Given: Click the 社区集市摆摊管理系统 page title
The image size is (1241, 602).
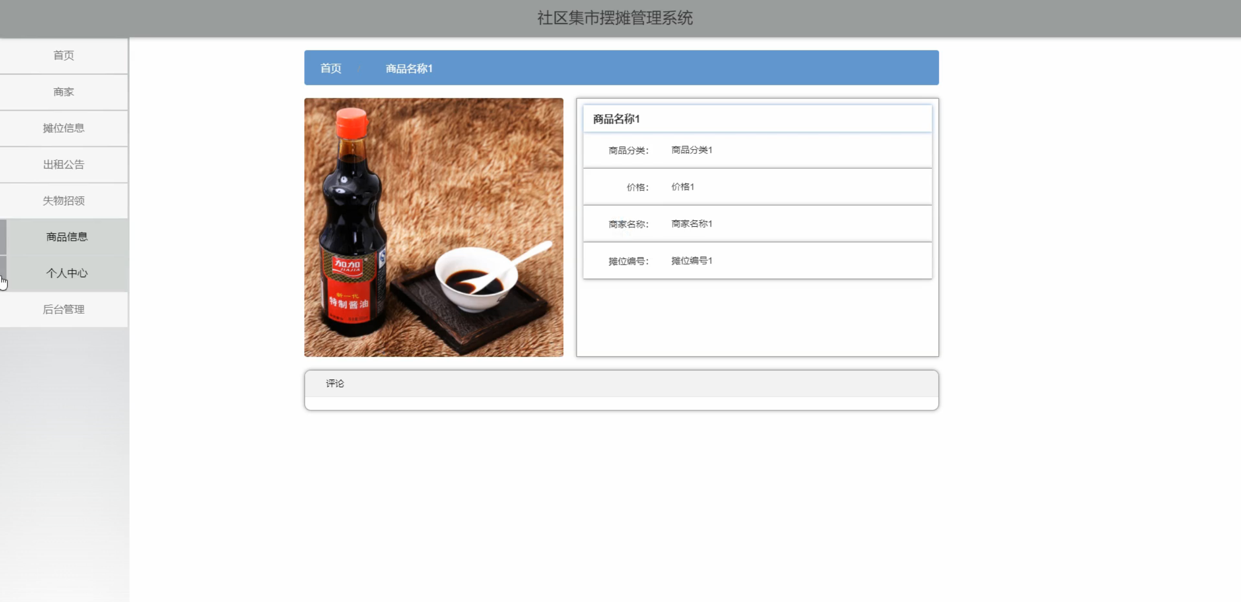Looking at the screenshot, I should pos(615,18).
